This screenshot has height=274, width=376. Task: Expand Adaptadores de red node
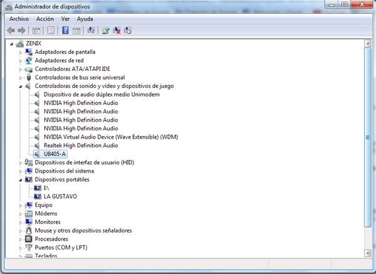pos(21,61)
